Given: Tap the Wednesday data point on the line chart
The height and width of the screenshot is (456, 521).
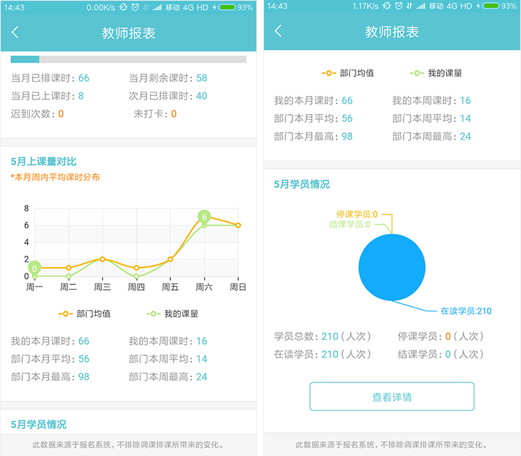Looking at the screenshot, I should pyautogui.click(x=102, y=259).
